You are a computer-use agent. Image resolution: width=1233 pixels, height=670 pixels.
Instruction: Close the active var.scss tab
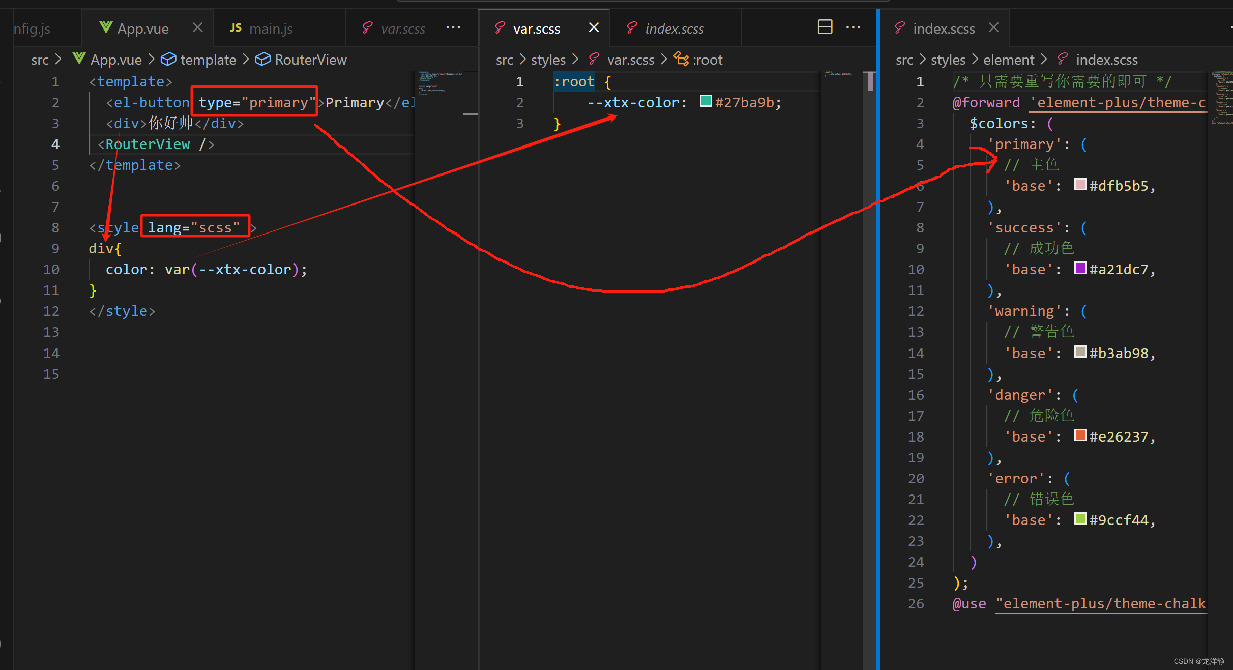(594, 27)
